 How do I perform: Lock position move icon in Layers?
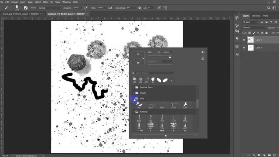pyautogui.click(x=258, y=33)
